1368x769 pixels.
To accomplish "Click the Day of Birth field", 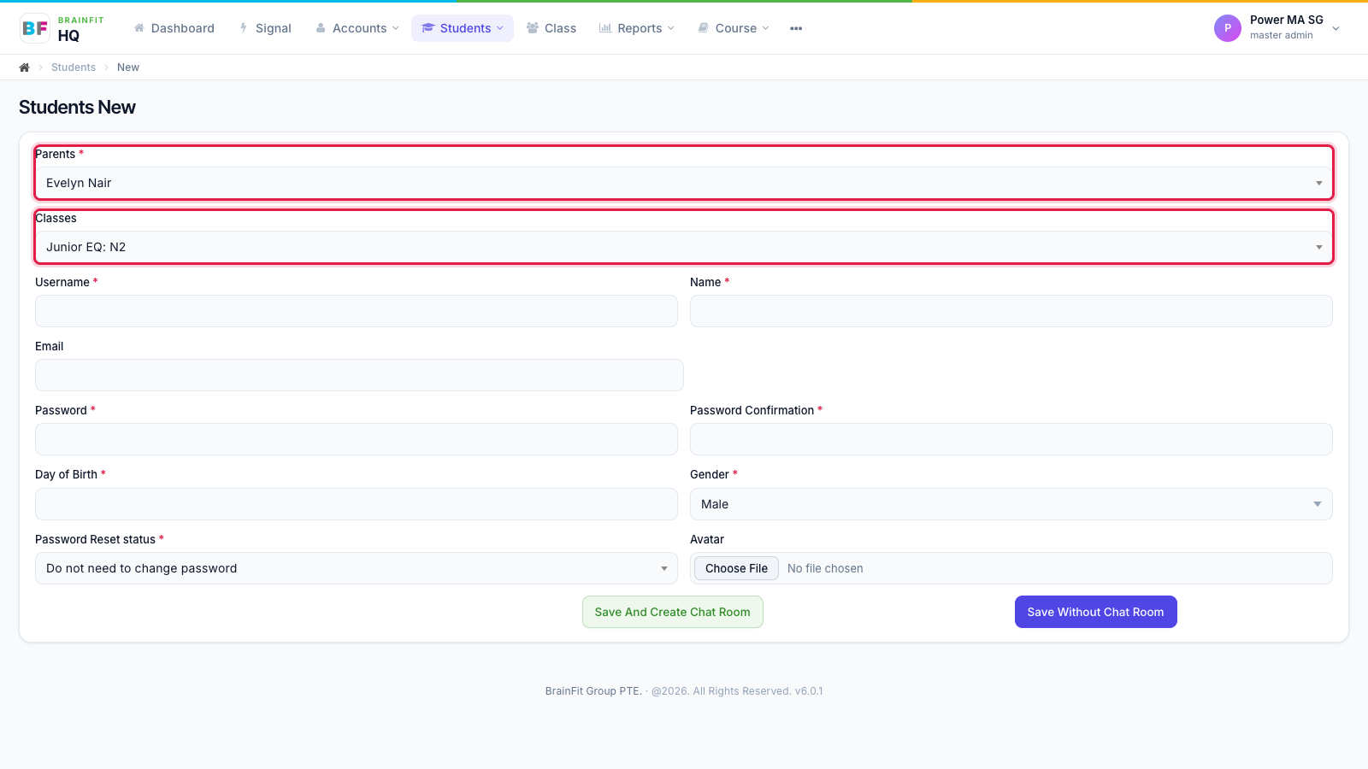I will (x=357, y=504).
